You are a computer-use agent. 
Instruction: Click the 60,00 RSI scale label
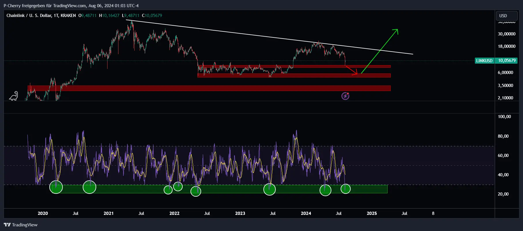[x=503, y=156]
